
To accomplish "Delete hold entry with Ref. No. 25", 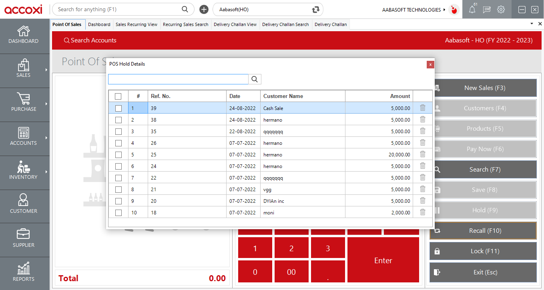I will (x=422, y=154).
